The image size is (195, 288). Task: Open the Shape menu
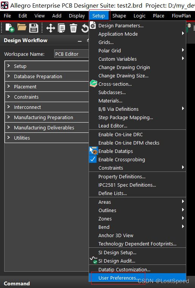click(119, 16)
